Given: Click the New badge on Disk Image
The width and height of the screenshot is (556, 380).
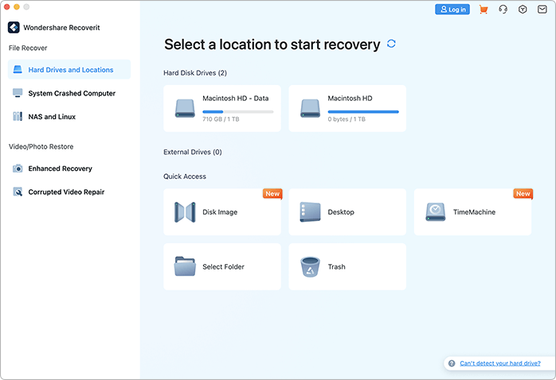Looking at the screenshot, I should (272, 193).
